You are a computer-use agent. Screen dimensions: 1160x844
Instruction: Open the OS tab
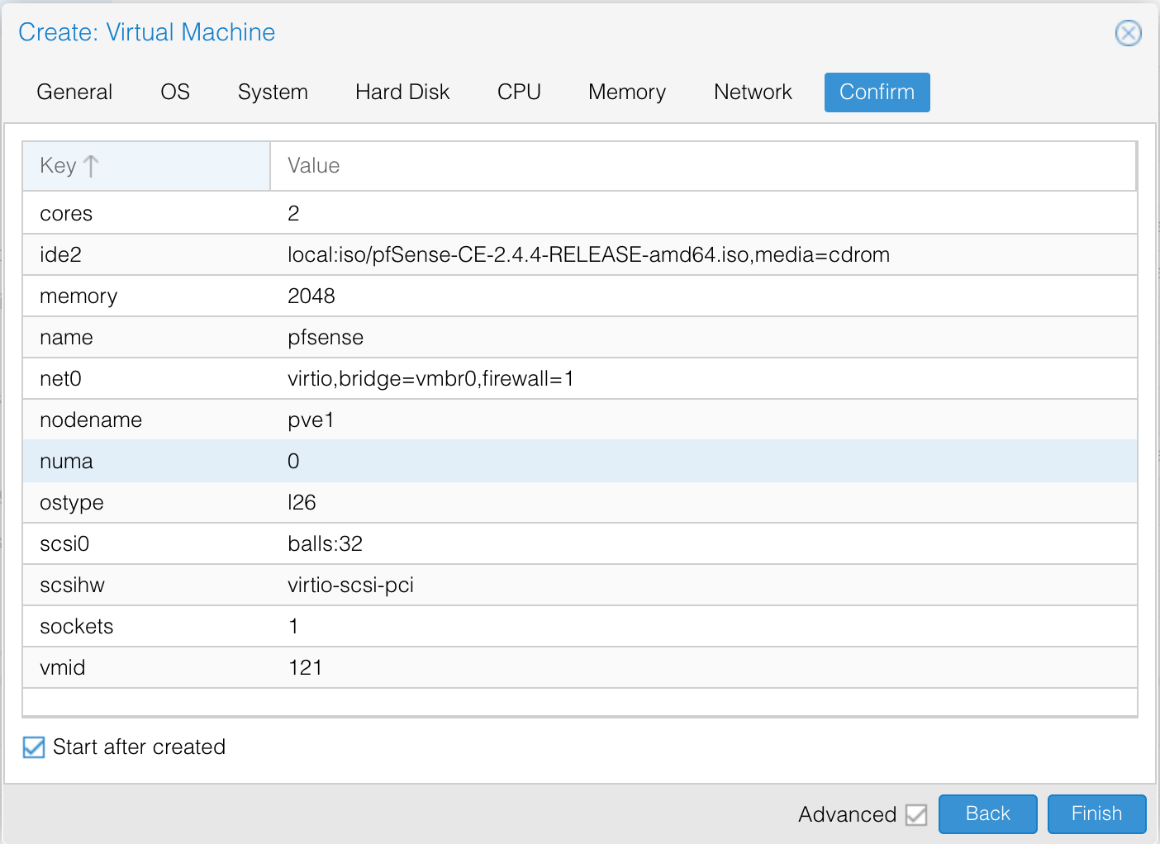click(174, 92)
